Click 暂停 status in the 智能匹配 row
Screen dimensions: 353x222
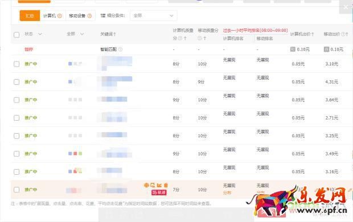pyautogui.click(x=29, y=50)
